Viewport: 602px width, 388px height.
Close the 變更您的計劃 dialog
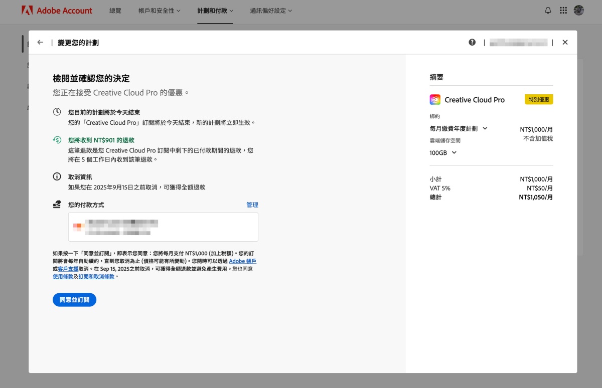tap(565, 43)
